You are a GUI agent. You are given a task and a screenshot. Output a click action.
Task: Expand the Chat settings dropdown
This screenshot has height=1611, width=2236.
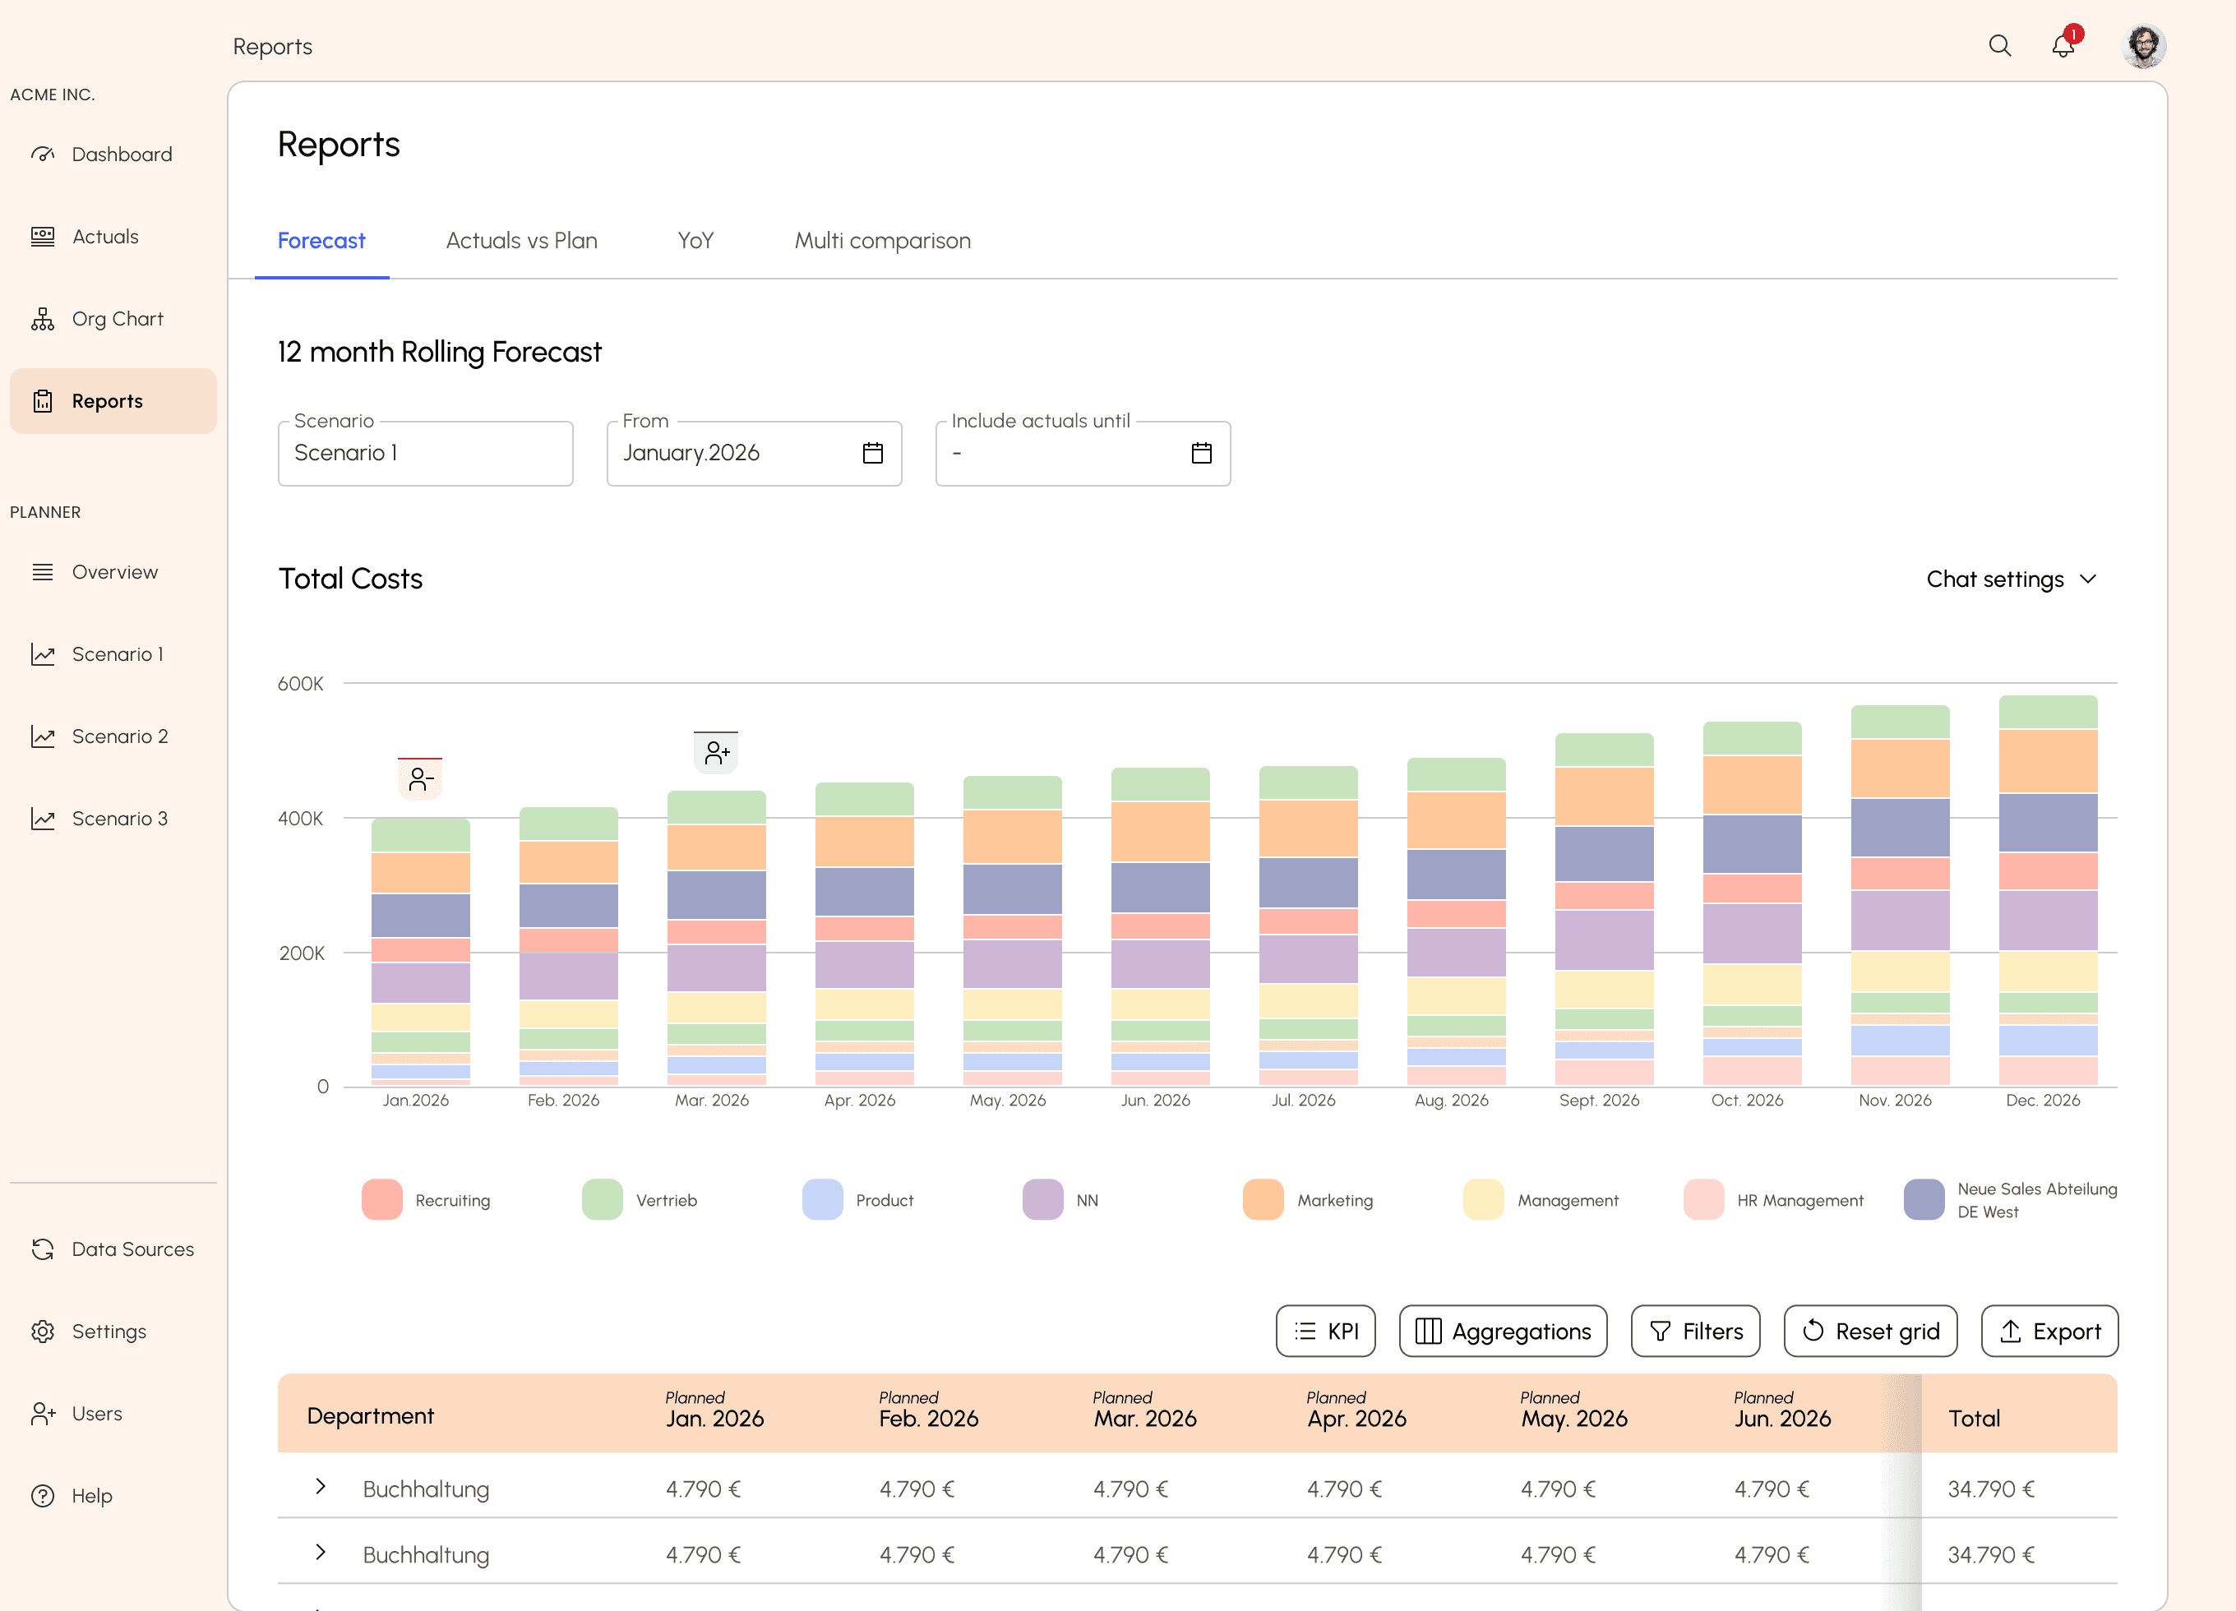pyautogui.click(x=2012, y=579)
